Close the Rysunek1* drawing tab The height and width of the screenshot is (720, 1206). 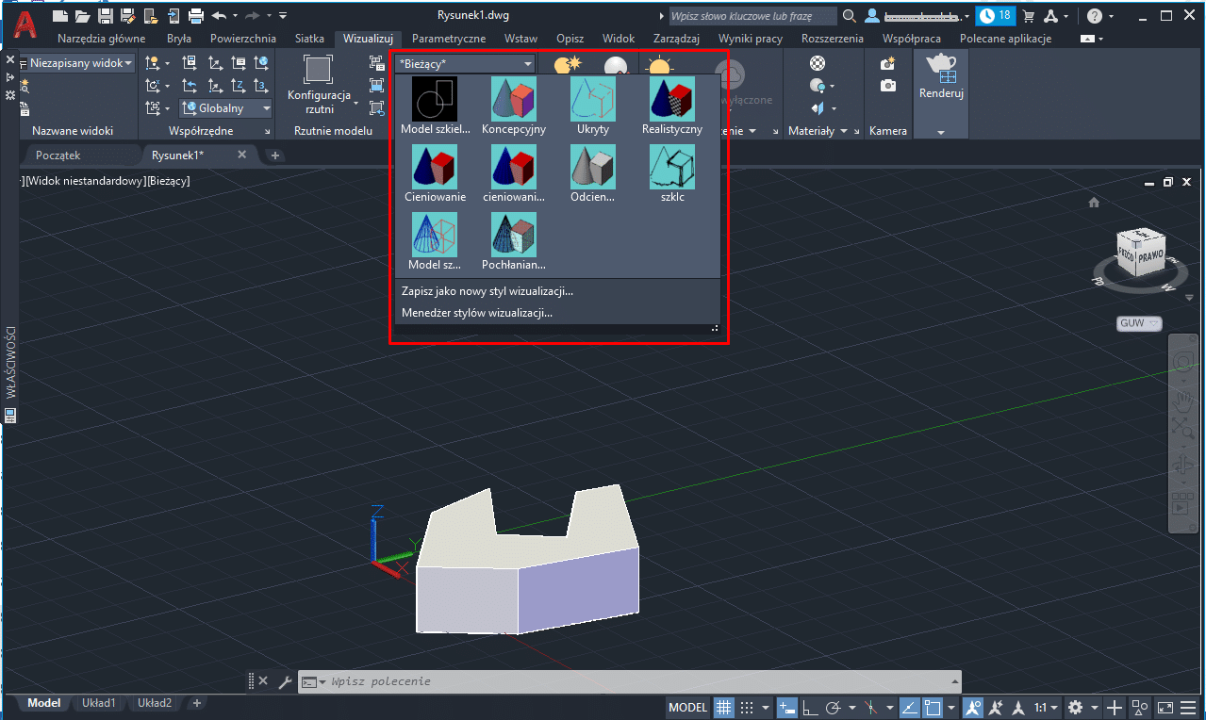pyautogui.click(x=241, y=155)
